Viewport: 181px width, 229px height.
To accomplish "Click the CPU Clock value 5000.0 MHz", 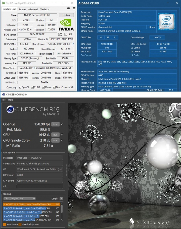I will point(107,44).
